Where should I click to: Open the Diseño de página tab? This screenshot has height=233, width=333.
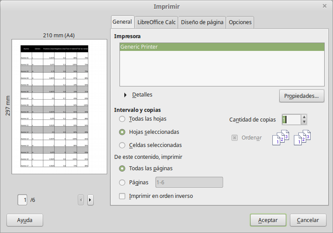202,22
